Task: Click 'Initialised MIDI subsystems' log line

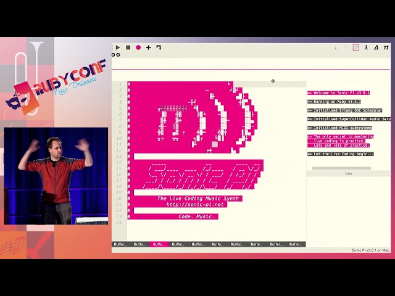Action: (339, 128)
